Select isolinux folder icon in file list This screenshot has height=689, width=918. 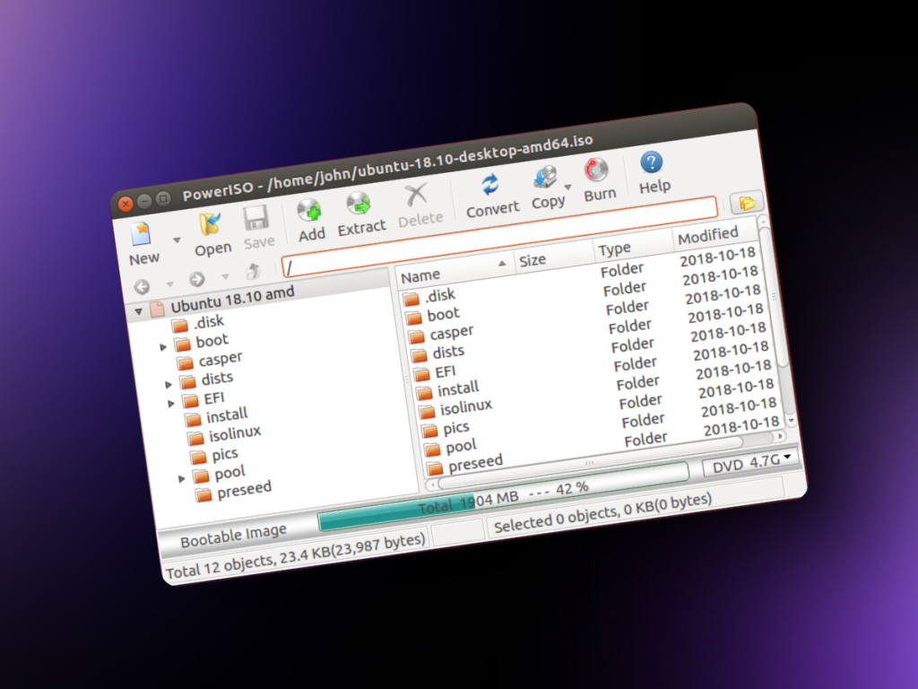427,411
